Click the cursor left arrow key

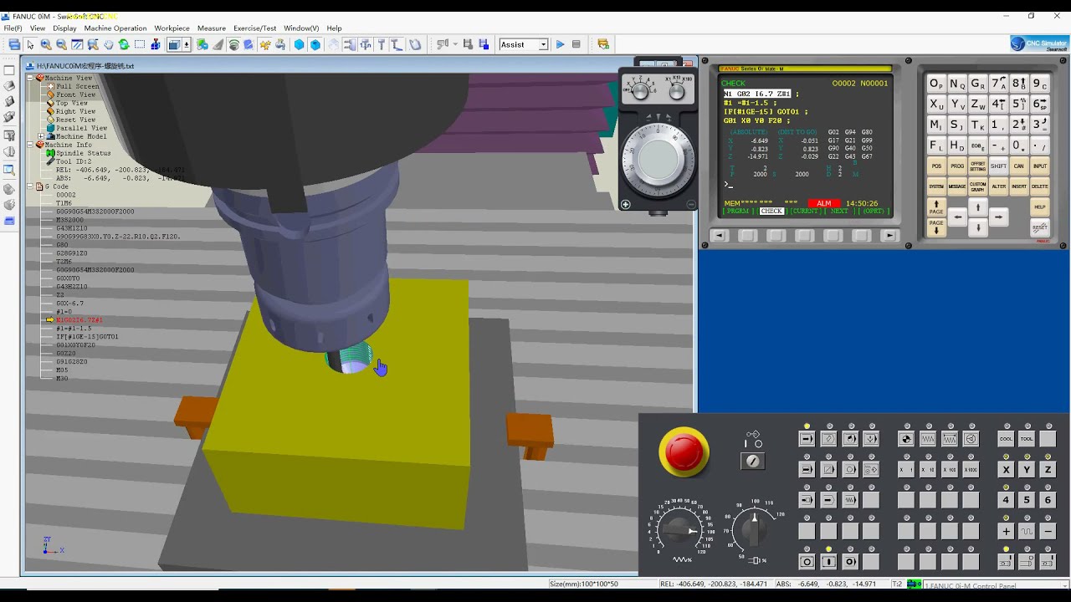tap(957, 217)
